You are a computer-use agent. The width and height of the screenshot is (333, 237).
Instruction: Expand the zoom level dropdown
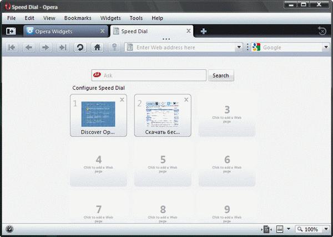point(326,229)
